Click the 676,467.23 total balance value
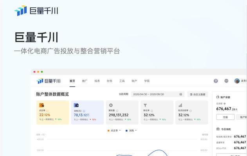Viewport: 247px width, 156px height. pyautogui.click(x=227, y=109)
